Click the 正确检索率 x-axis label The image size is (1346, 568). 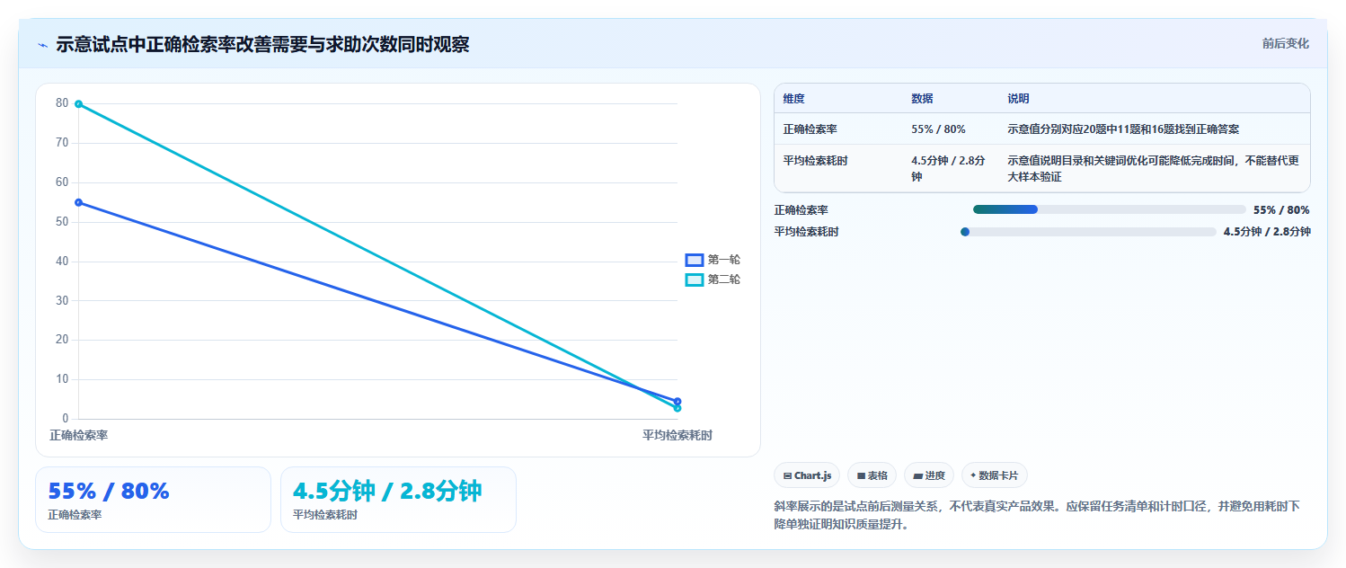tap(78, 435)
